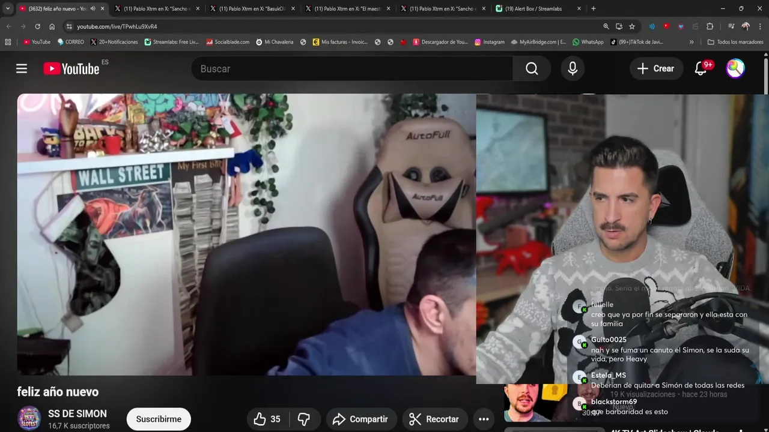The height and width of the screenshot is (432, 769).
Task: Click the address bar URL
Action: tap(117, 26)
